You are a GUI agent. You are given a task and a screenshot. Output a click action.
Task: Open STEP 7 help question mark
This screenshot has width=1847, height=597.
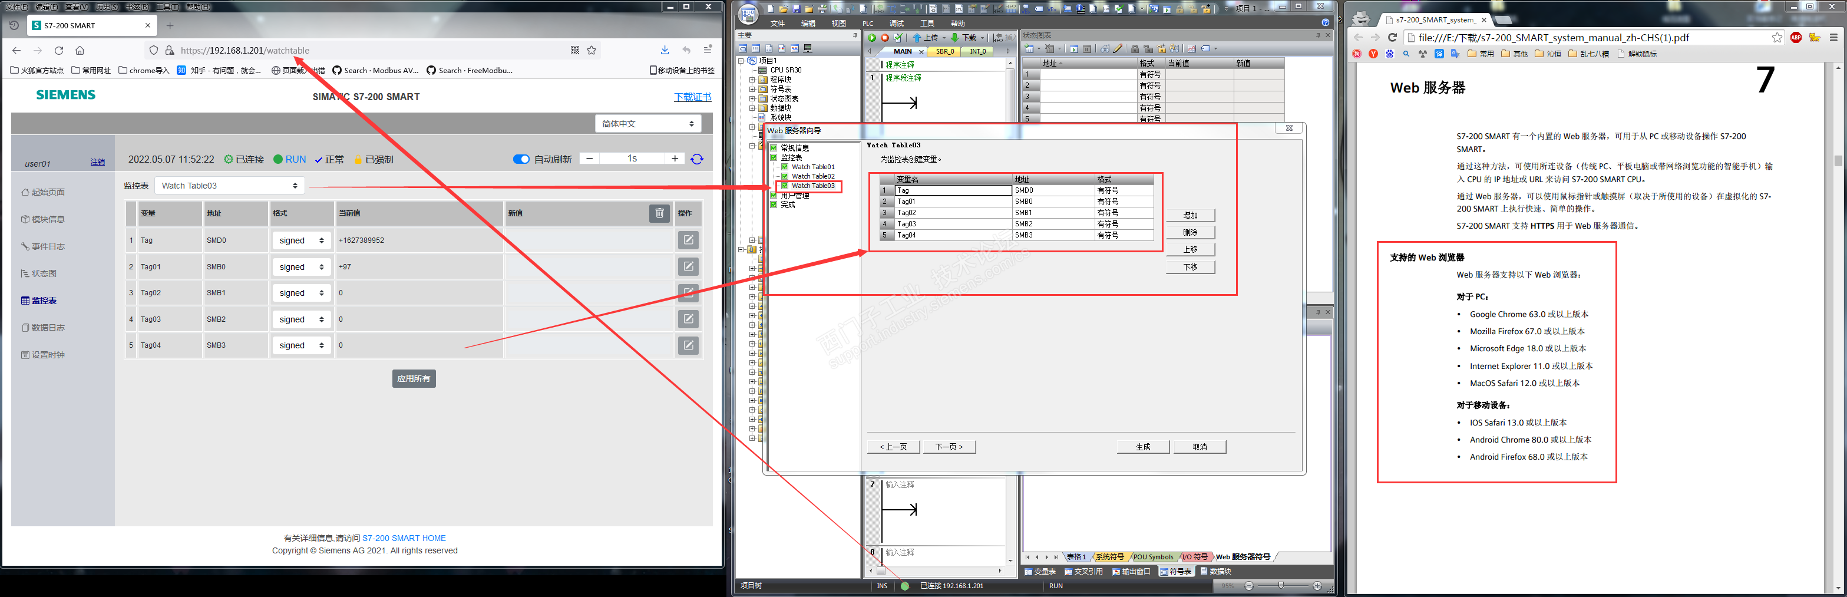[x=1326, y=23]
